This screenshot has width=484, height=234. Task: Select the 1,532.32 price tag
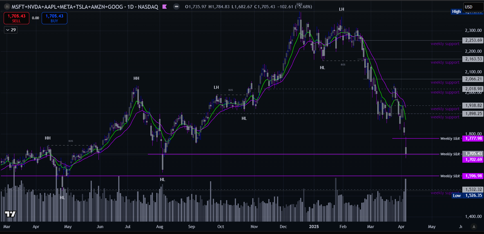[473, 189]
